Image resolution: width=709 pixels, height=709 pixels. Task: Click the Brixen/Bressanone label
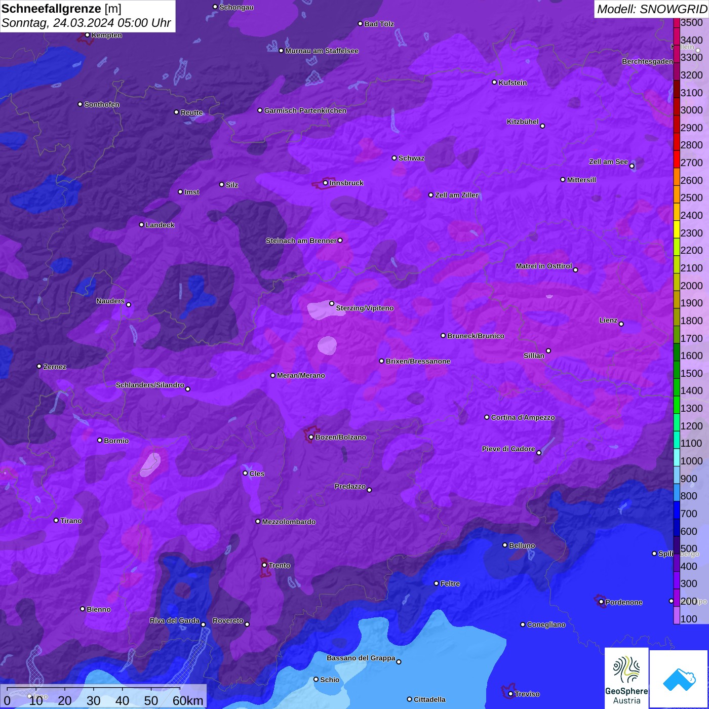pos(418,361)
